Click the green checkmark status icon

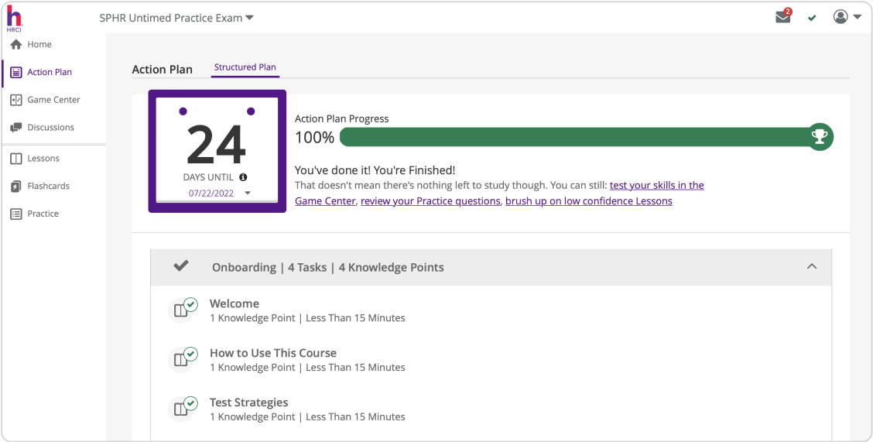(x=812, y=18)
